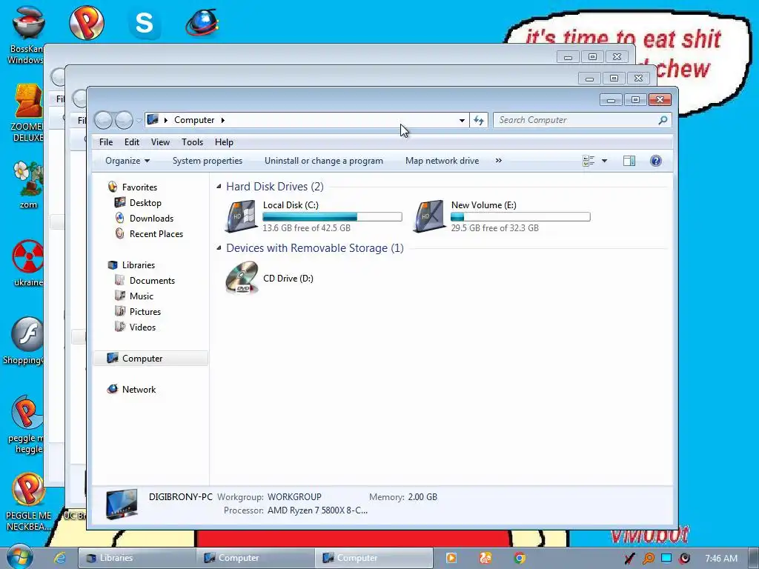Open the Skype desktop shortcut
Image resolution: width=759 pixels, height=569 pixels.
(x=145, y=23)
